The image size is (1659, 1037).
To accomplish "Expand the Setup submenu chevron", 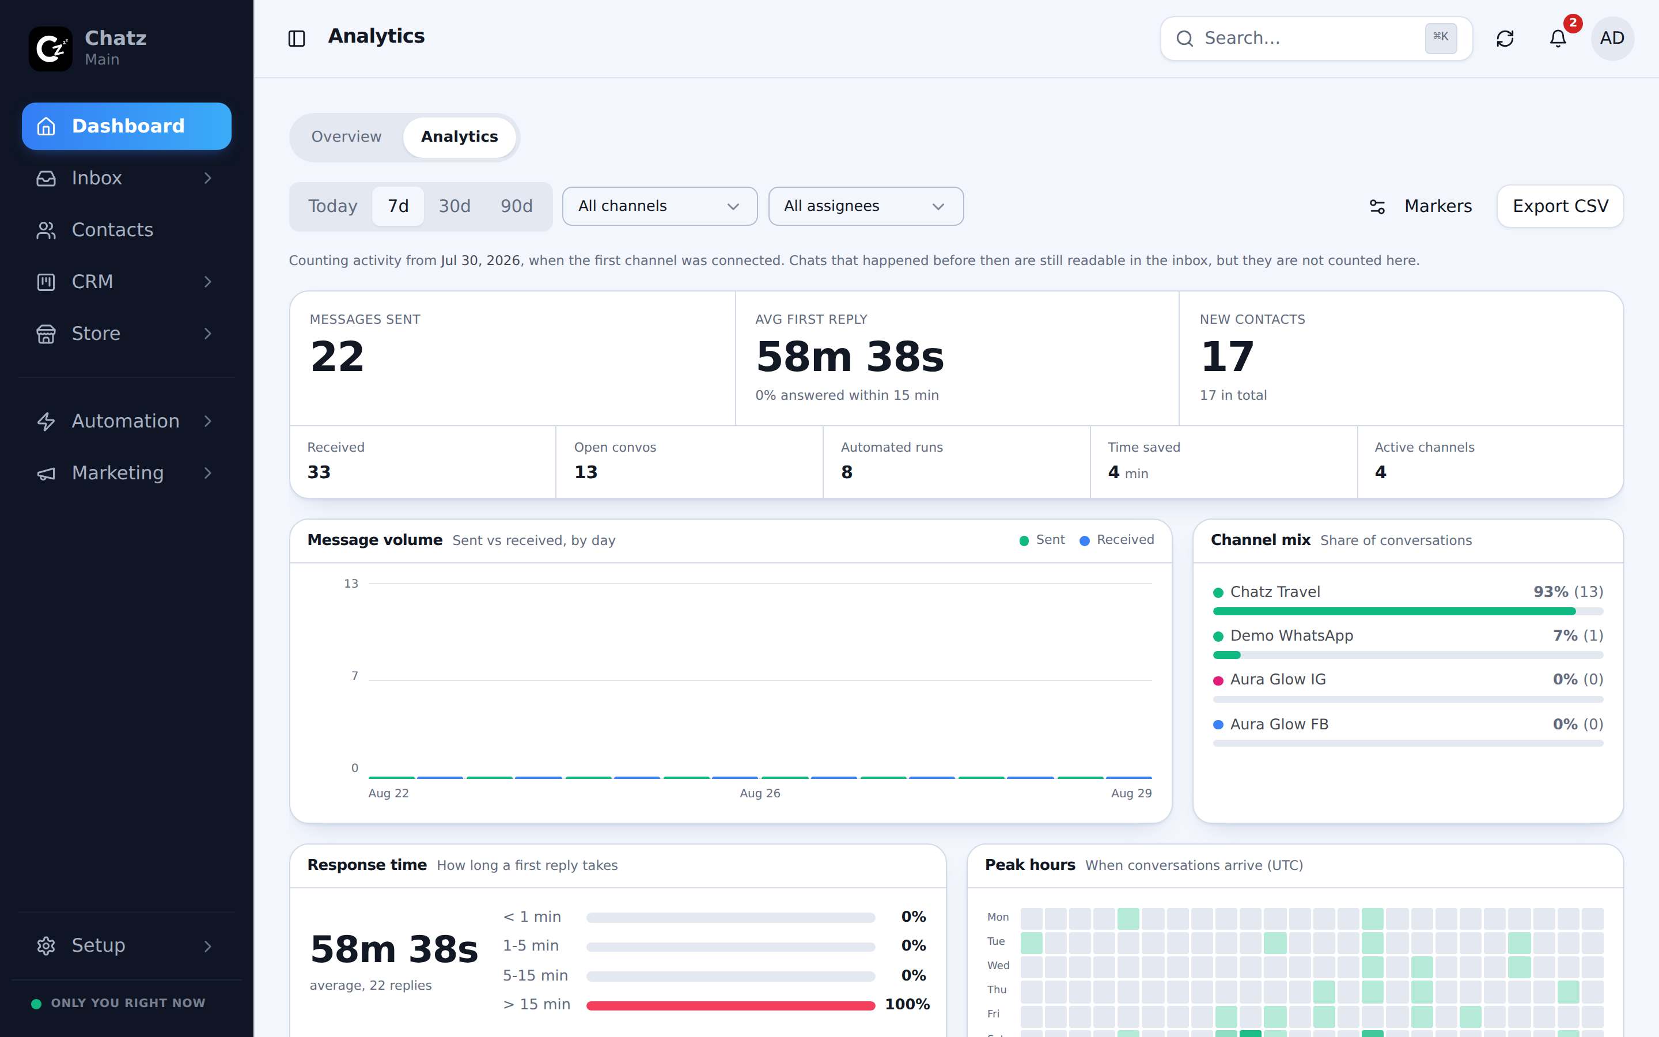I will pos(208,946).
